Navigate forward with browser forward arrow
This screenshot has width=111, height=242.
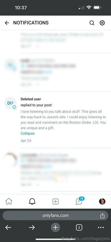(32, 227)
